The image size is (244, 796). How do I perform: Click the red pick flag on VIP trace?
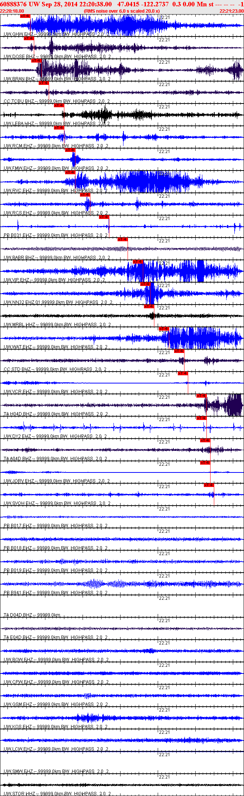click(x=138, y=262)
